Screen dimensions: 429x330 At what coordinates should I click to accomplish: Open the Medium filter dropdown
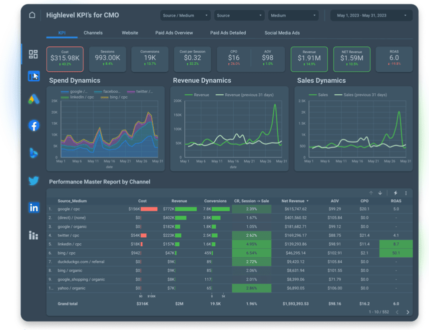[293, 15]
